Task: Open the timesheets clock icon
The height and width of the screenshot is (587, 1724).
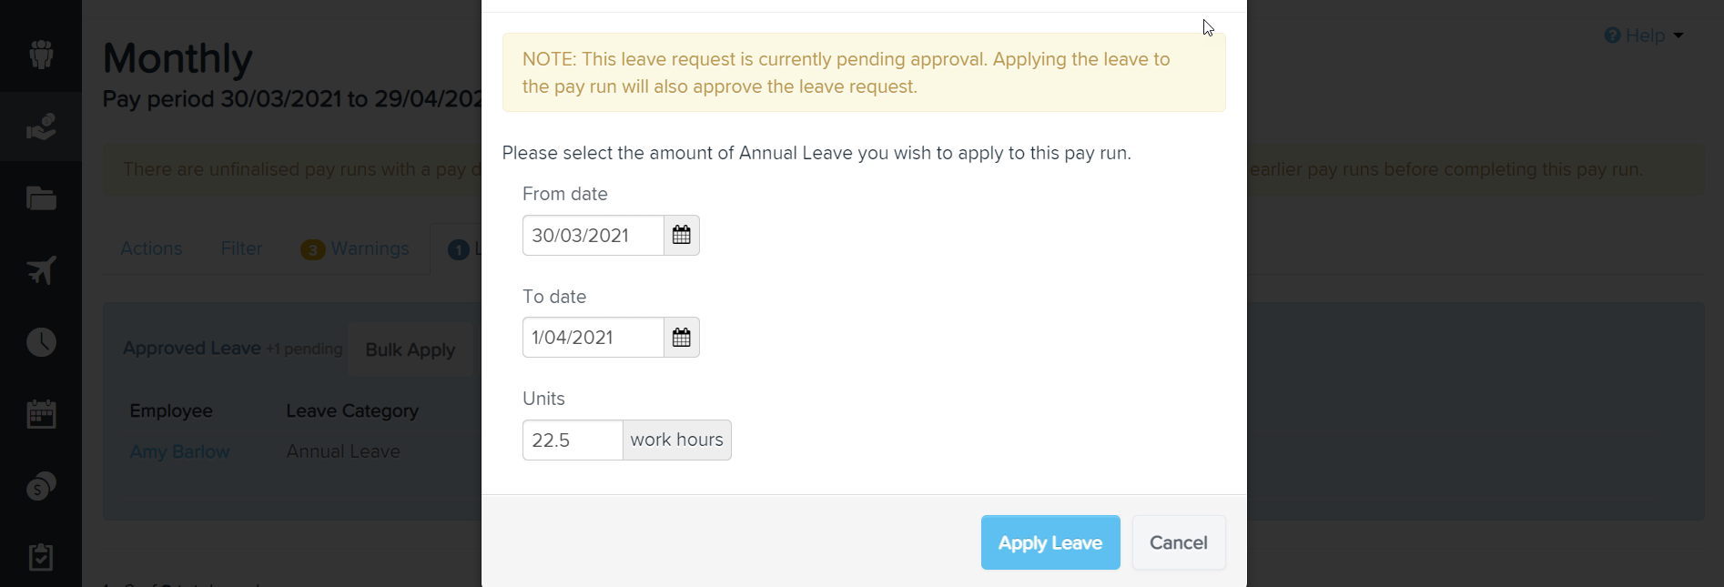Action: [41, 342]
